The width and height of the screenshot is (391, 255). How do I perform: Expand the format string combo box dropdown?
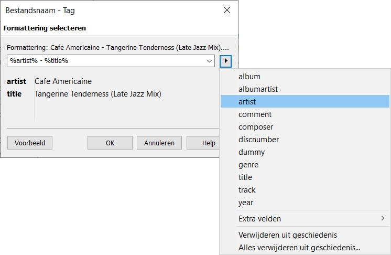click(210, 61)
